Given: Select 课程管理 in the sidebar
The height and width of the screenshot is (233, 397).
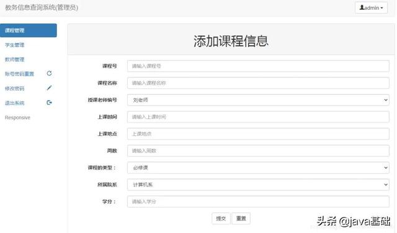Looking at the screenshot, I should click(29, 30).
